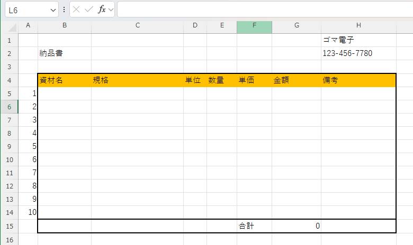The width and height of the screenshot is (413, 245).
Task: Select the column C header
Action: pos(137,25)
